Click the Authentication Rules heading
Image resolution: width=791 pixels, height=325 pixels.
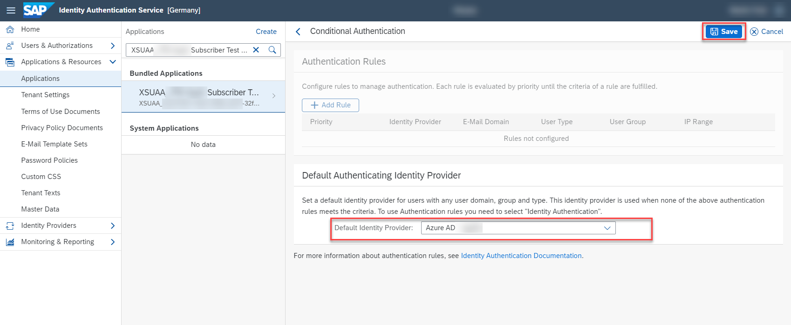(344, 61)
